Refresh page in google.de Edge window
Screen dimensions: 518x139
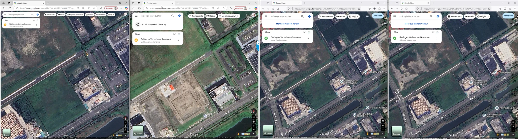(10, 8)
